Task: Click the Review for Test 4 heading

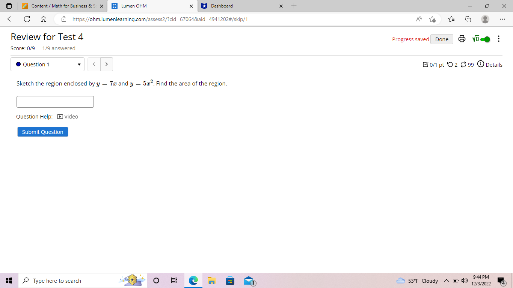Action: (47, 37)
